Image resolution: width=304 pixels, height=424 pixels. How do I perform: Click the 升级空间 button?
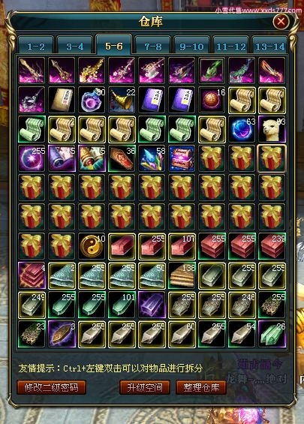pyautogui.click(x=145, y=387)
